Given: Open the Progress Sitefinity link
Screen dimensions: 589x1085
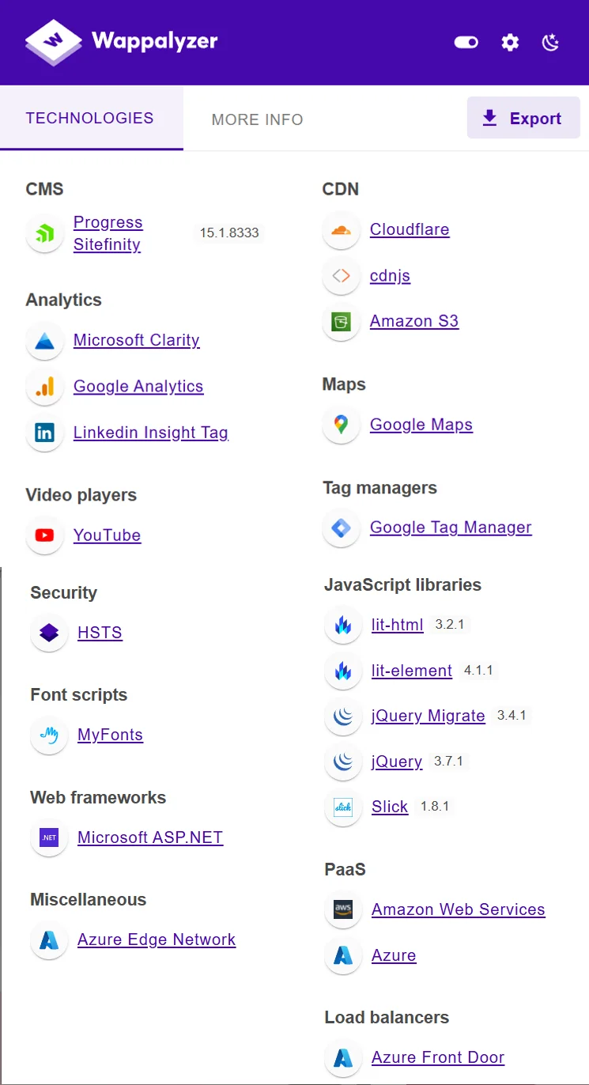Looking at the screenshot, I should click(x=108, y=233).
